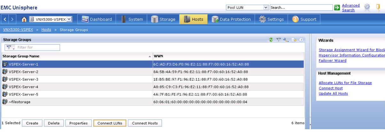The image size is (385, 140).
Task: Click the Search text field
Action: [301, 7]
